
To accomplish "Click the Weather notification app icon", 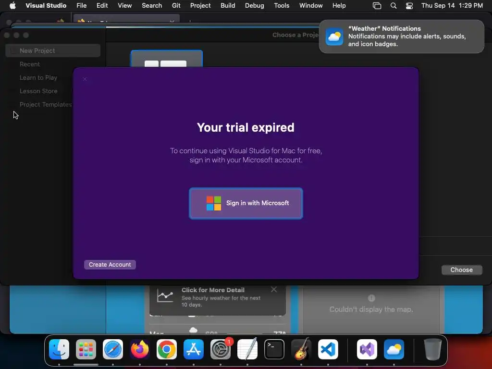I will tap(334, 37).
